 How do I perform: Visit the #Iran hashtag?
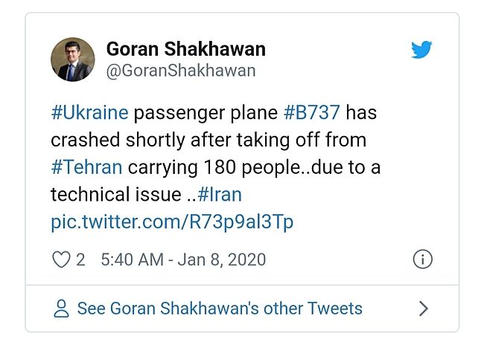coord(220,195)
